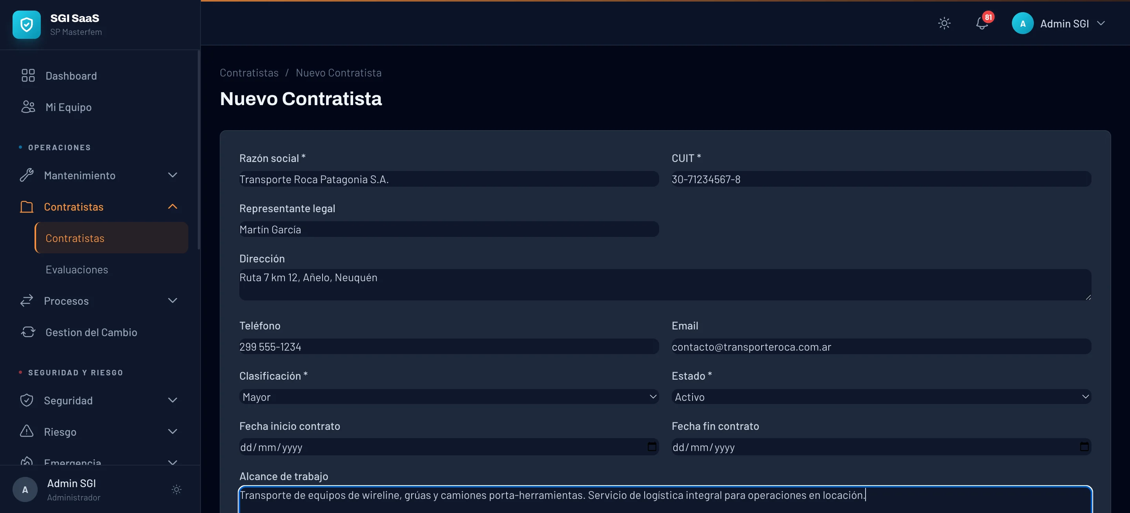Open the Clasificación dropdown
This screenshot has width=1130, height=513.
[x=448, y=397]
